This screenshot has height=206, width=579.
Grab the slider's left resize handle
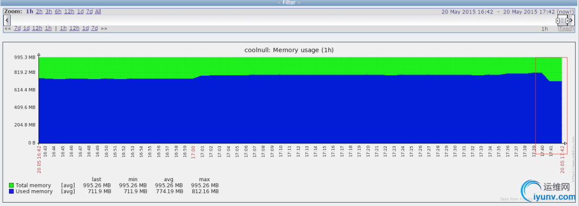(x=558, y=21)
